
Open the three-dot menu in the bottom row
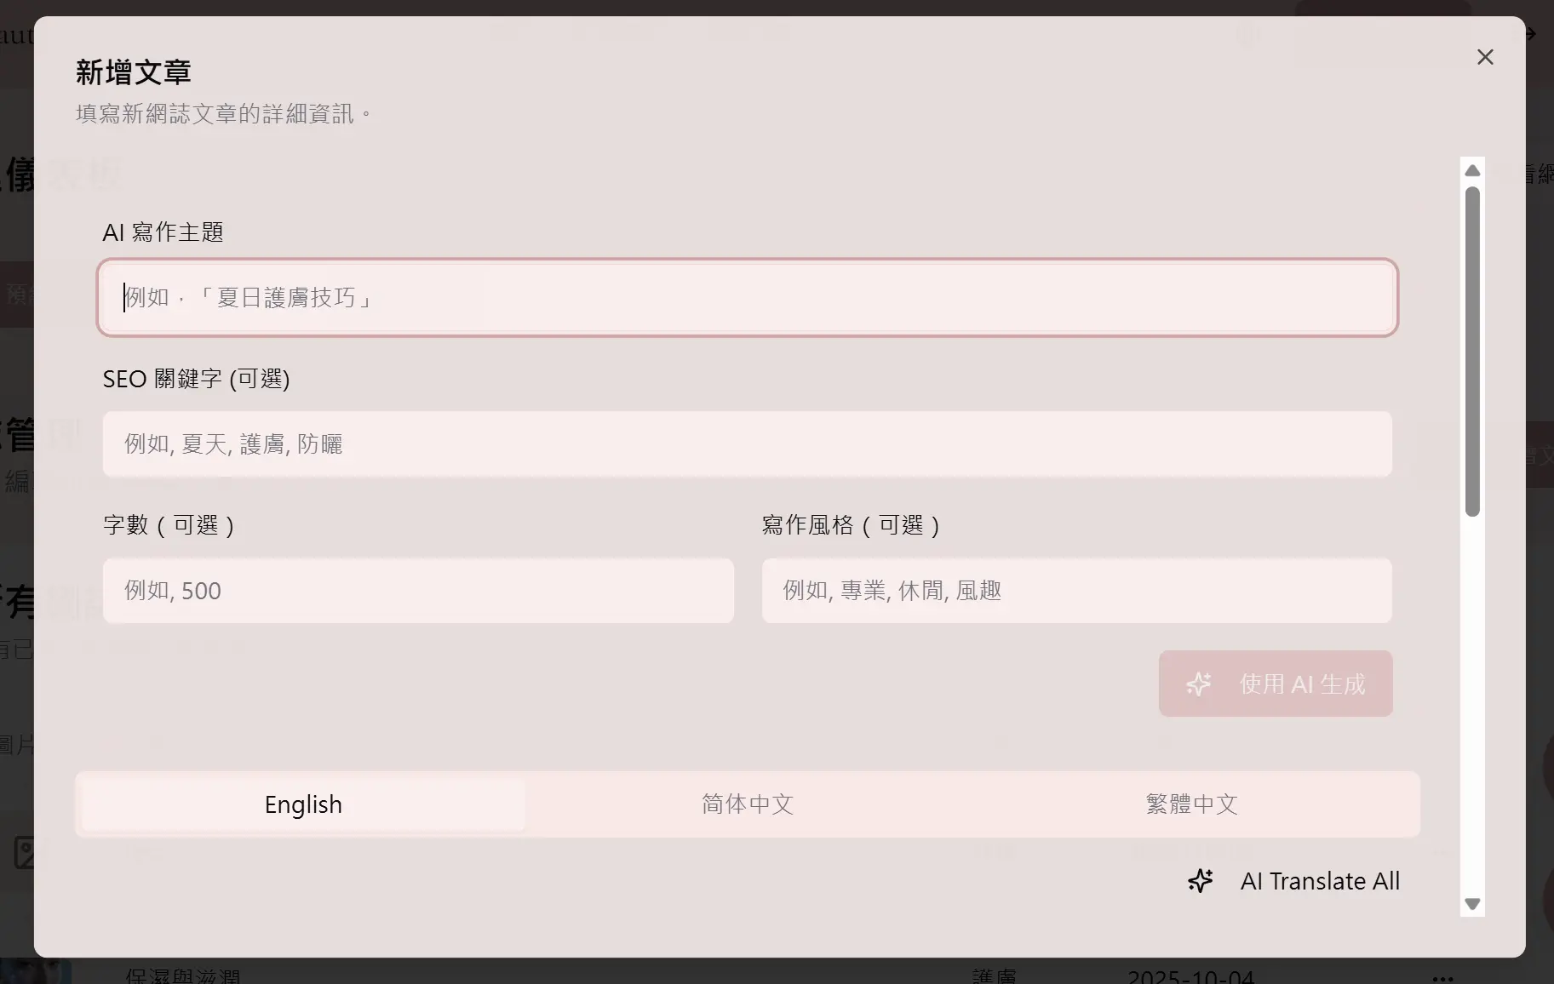(x=1442, y=977)
